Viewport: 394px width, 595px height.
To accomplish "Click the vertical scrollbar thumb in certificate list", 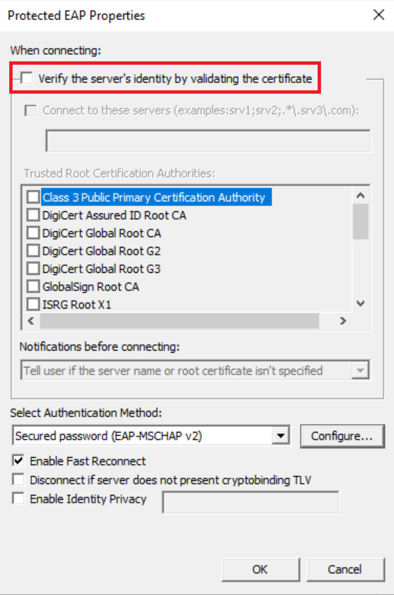I will (x=360, y=221).
